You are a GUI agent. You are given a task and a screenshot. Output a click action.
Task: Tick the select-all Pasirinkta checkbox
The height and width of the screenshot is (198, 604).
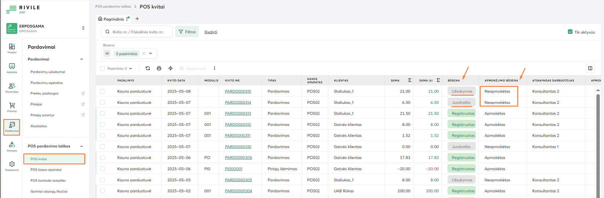coord(102,68)
